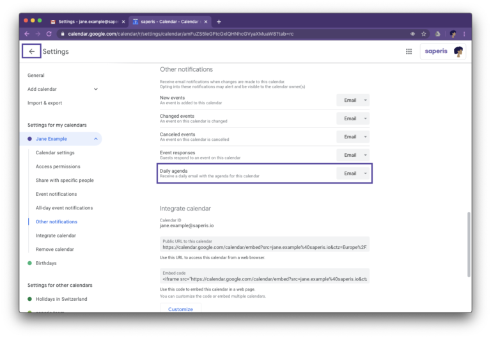Go to Share with specific people
The width and height of the screenshot is (491, 338).
click(x=65, y=181)
